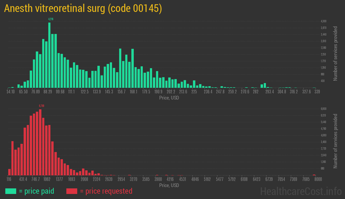Click the tallest red bar in the histogram
This screenshot has height=199, width=345.
click(x=40, y=142)
